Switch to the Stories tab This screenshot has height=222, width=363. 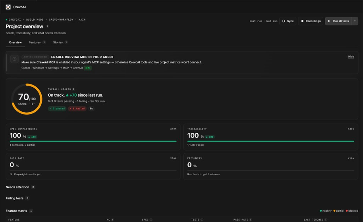[x=60, y=42]
